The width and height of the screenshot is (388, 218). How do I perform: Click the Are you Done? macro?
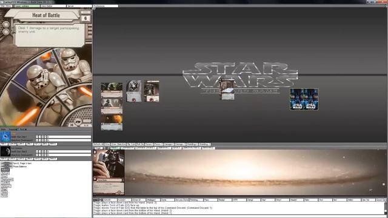click(182, 200)
